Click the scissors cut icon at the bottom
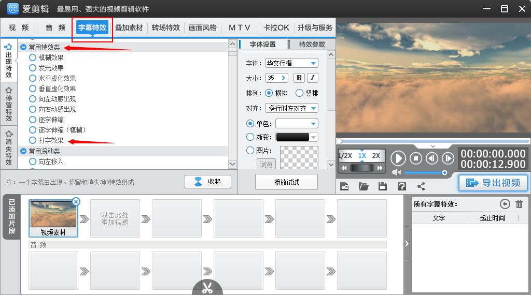531x295 pixels. coord(207,288)
